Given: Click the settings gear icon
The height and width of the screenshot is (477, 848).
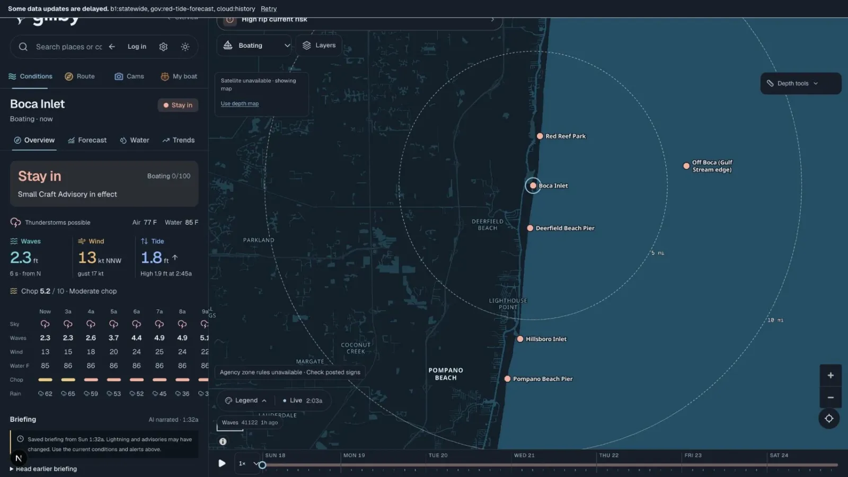Looking at the screenshot, I should pyautogui.click(x=163, y=47).
